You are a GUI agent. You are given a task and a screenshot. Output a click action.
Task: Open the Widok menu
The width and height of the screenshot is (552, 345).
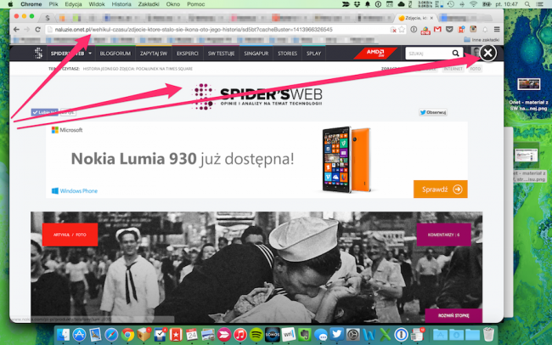[x=97, y=4]
